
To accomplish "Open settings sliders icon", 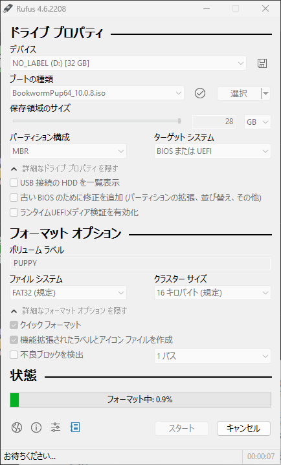I will point(56,427).
